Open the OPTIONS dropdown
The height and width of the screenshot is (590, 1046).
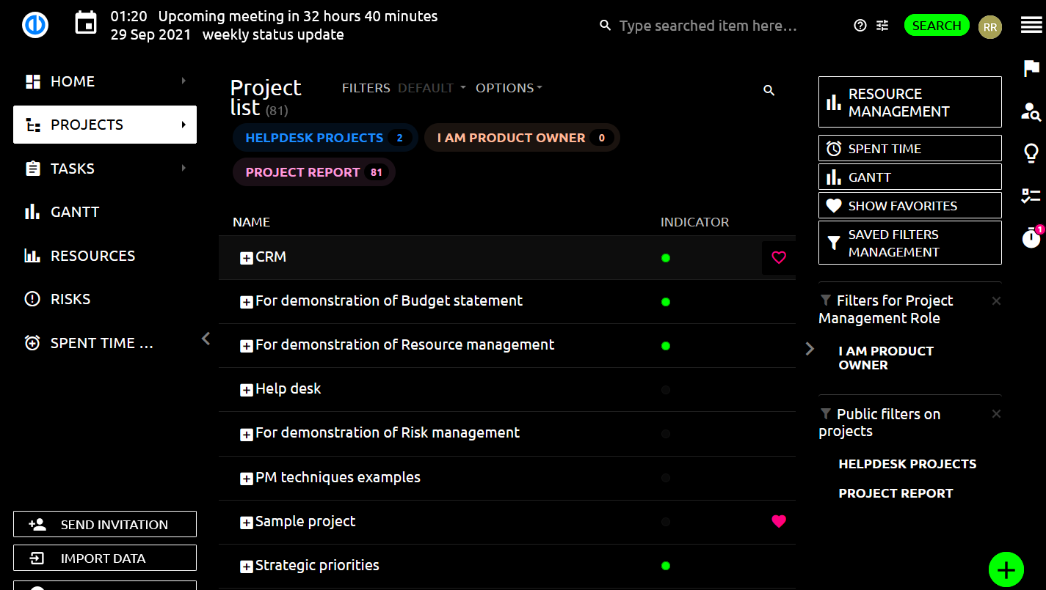pos(509,88)
